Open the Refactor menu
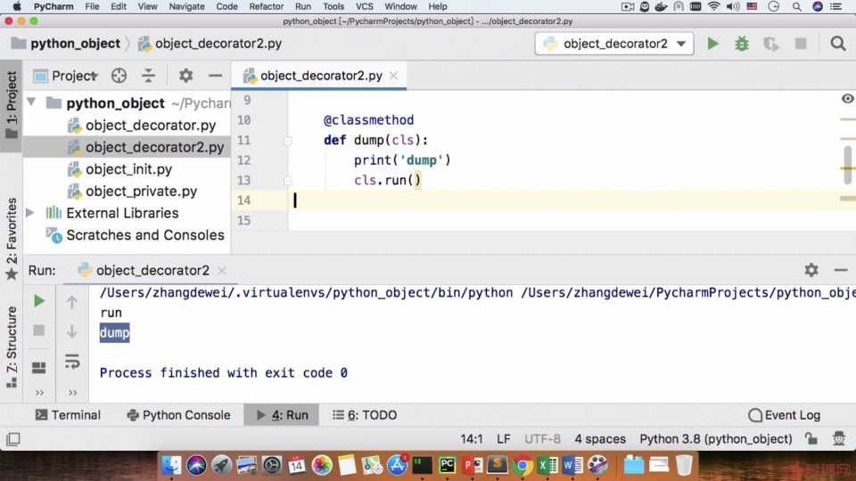 point(266,6)
